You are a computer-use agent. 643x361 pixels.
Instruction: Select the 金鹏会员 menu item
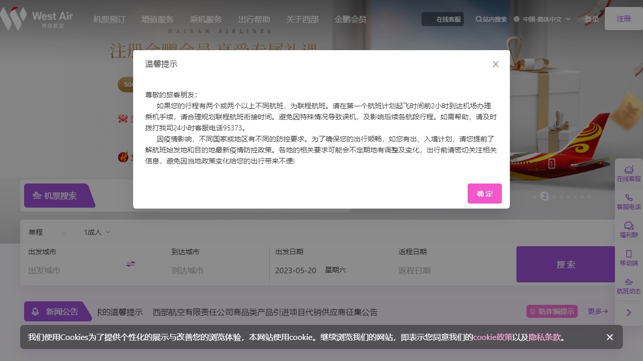coord(350,19)
